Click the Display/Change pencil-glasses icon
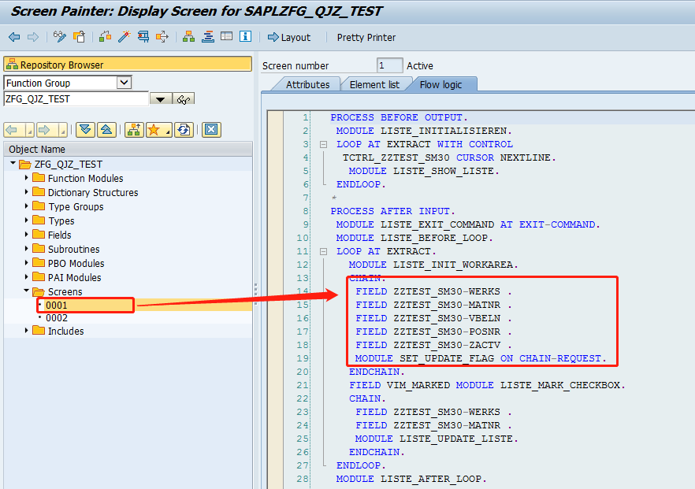This screenshot has width=695, height=489. (x=59, y=37)
